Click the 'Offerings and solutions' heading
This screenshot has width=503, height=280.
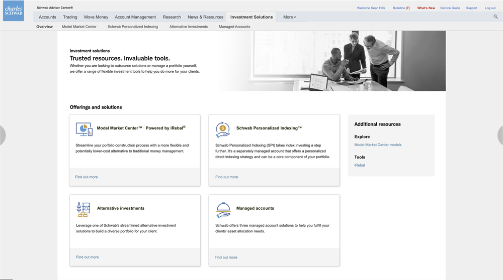[96, 107]
